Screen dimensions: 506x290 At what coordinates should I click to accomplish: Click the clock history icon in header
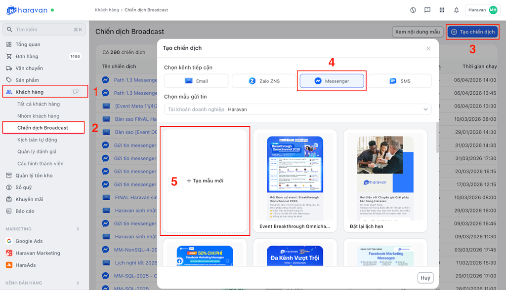pyautogui.click(x=413, y=10)
